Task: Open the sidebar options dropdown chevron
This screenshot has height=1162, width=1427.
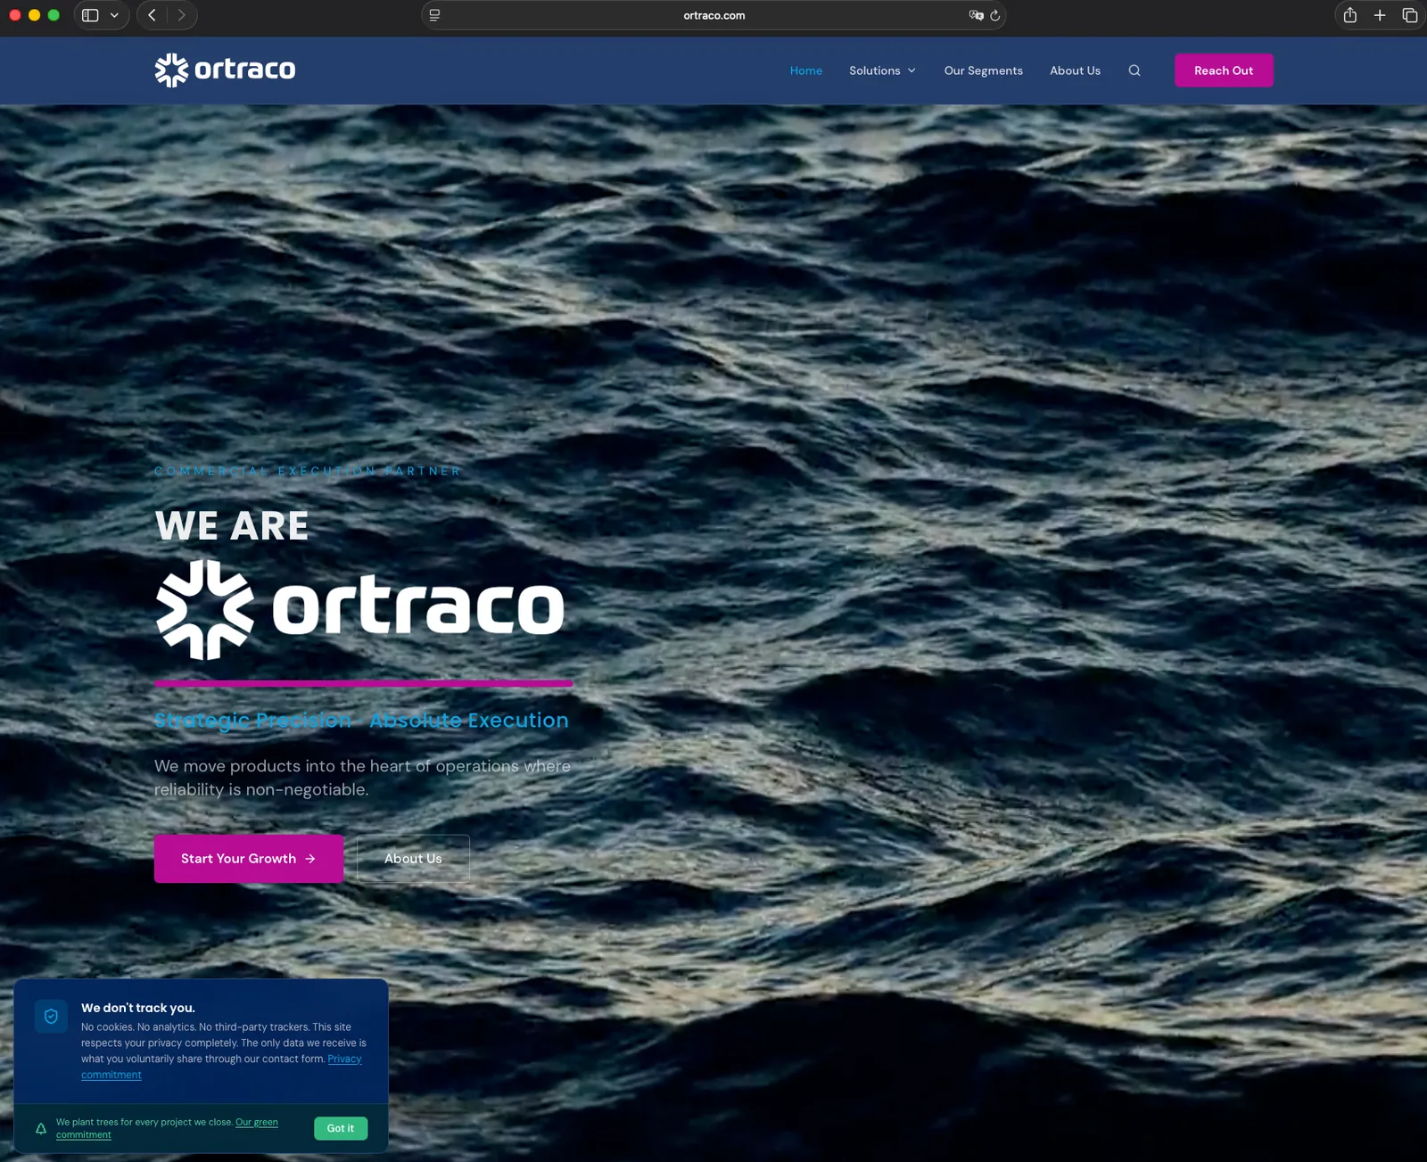Action: pos(114,15)
